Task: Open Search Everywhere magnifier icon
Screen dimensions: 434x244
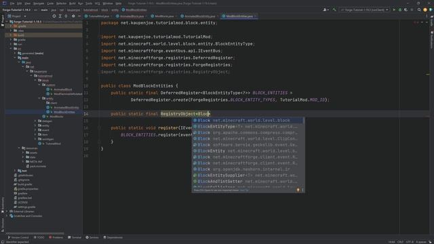Action: point(419,9)
